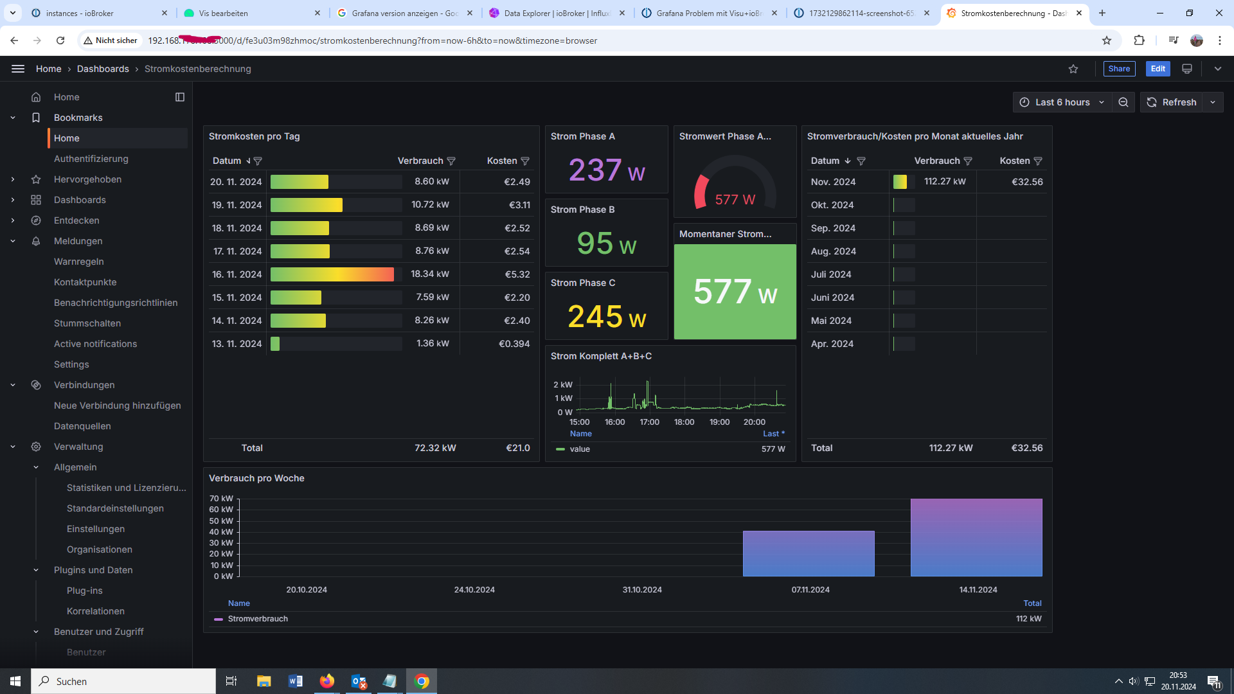Open Datenquellen in the sidebar
The image size is (1234, 694).
(82, 426)
